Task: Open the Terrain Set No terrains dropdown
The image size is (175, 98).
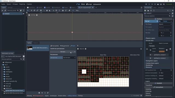Action: pos(69,58)
